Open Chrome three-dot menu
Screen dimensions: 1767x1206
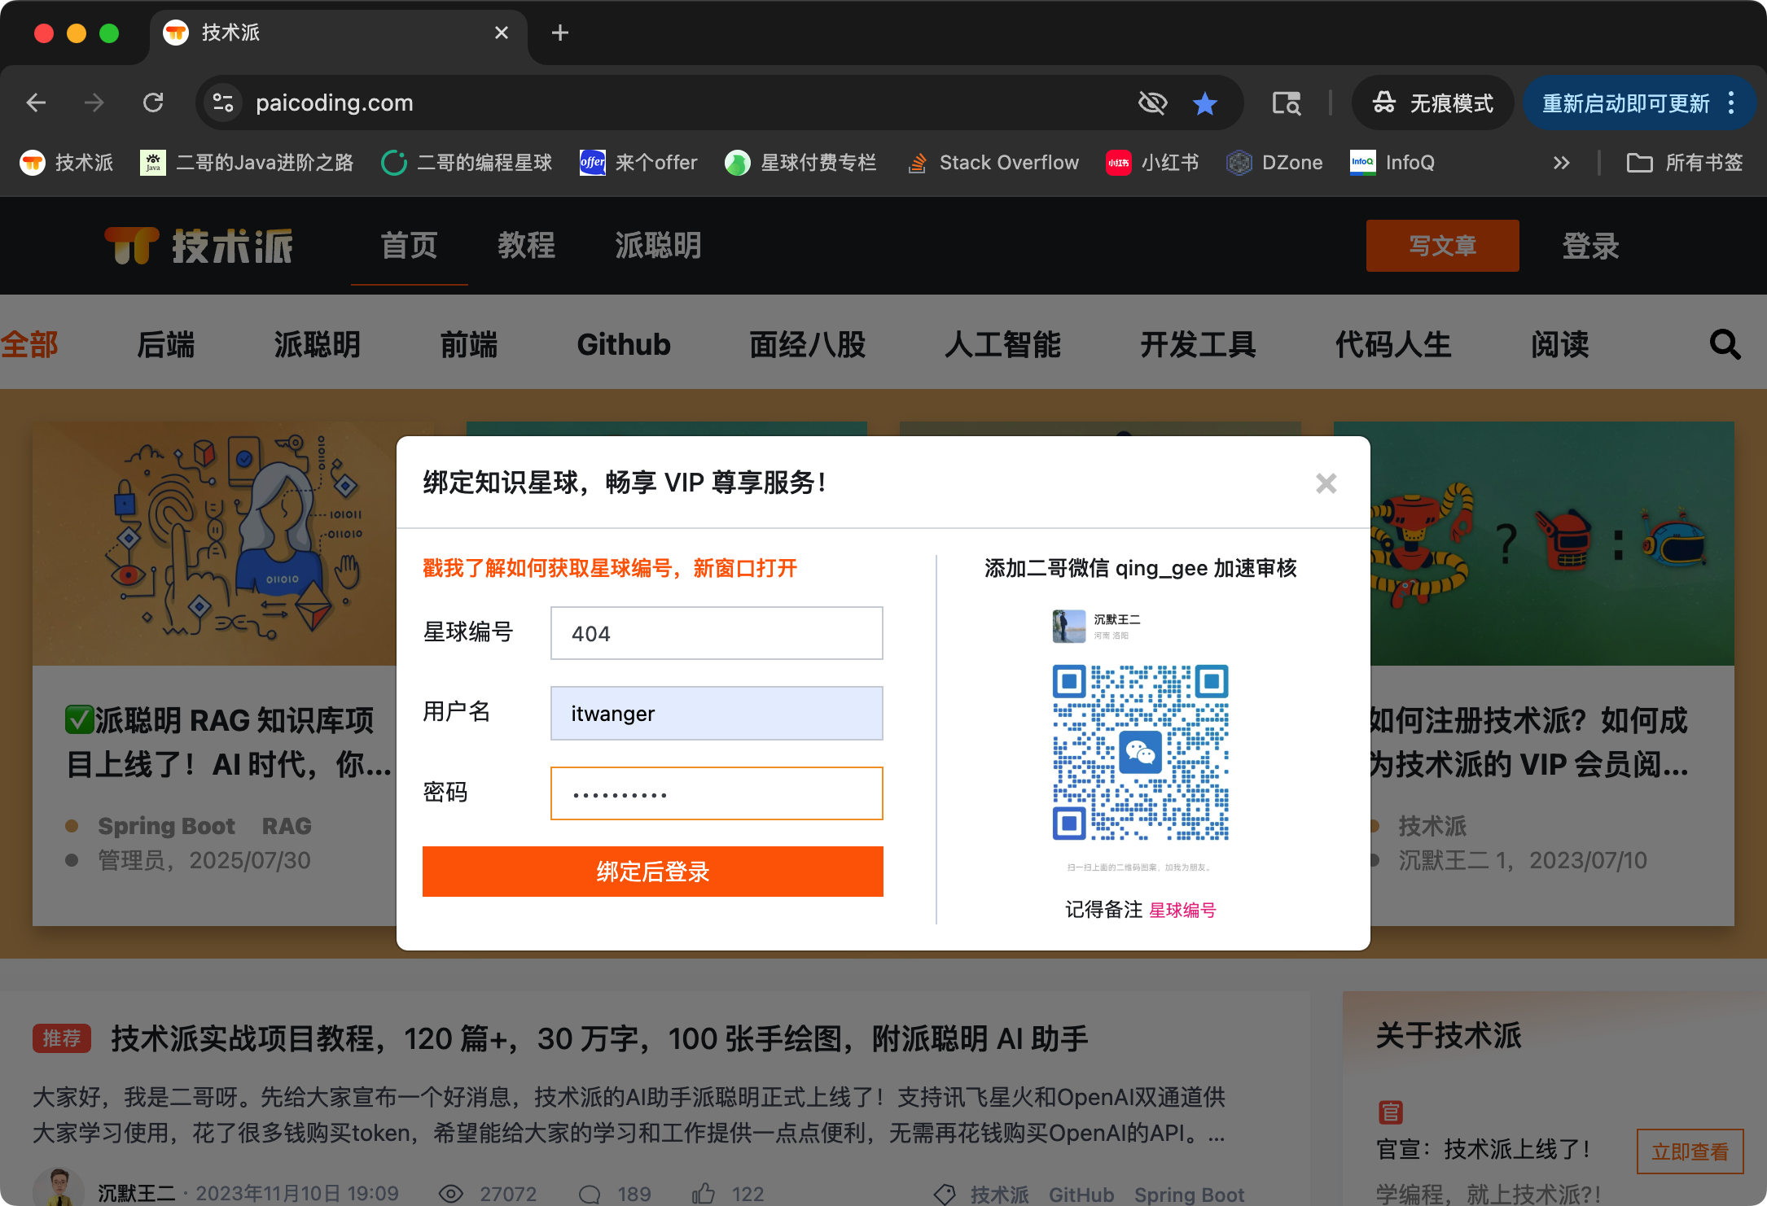point(1732,103)
